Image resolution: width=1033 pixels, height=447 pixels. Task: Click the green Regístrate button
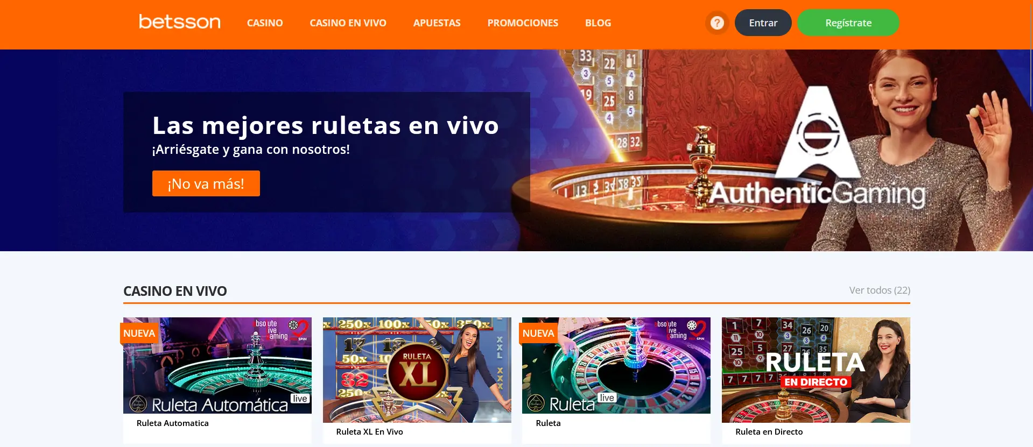coord(848,23)
